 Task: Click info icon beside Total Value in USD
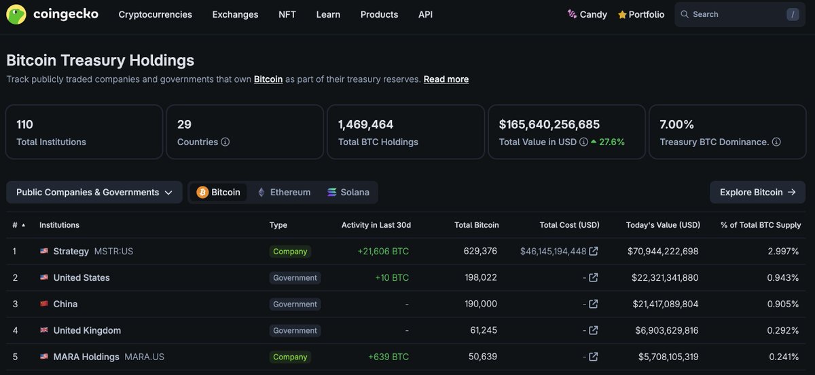583,142
